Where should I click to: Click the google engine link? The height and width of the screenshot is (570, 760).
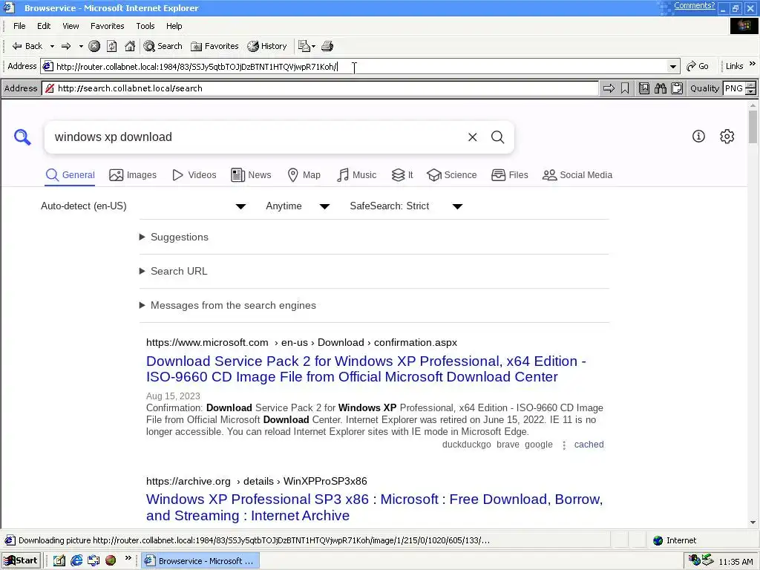pos(539,445)
